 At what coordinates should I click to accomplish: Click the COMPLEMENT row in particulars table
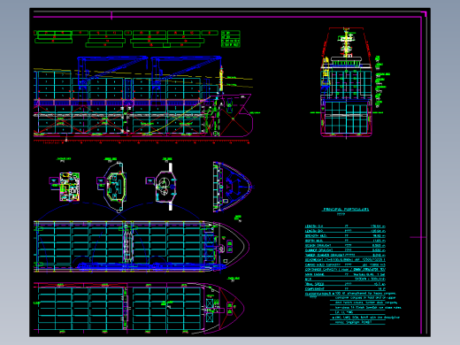pyautogui.click(x=345, y=289)
